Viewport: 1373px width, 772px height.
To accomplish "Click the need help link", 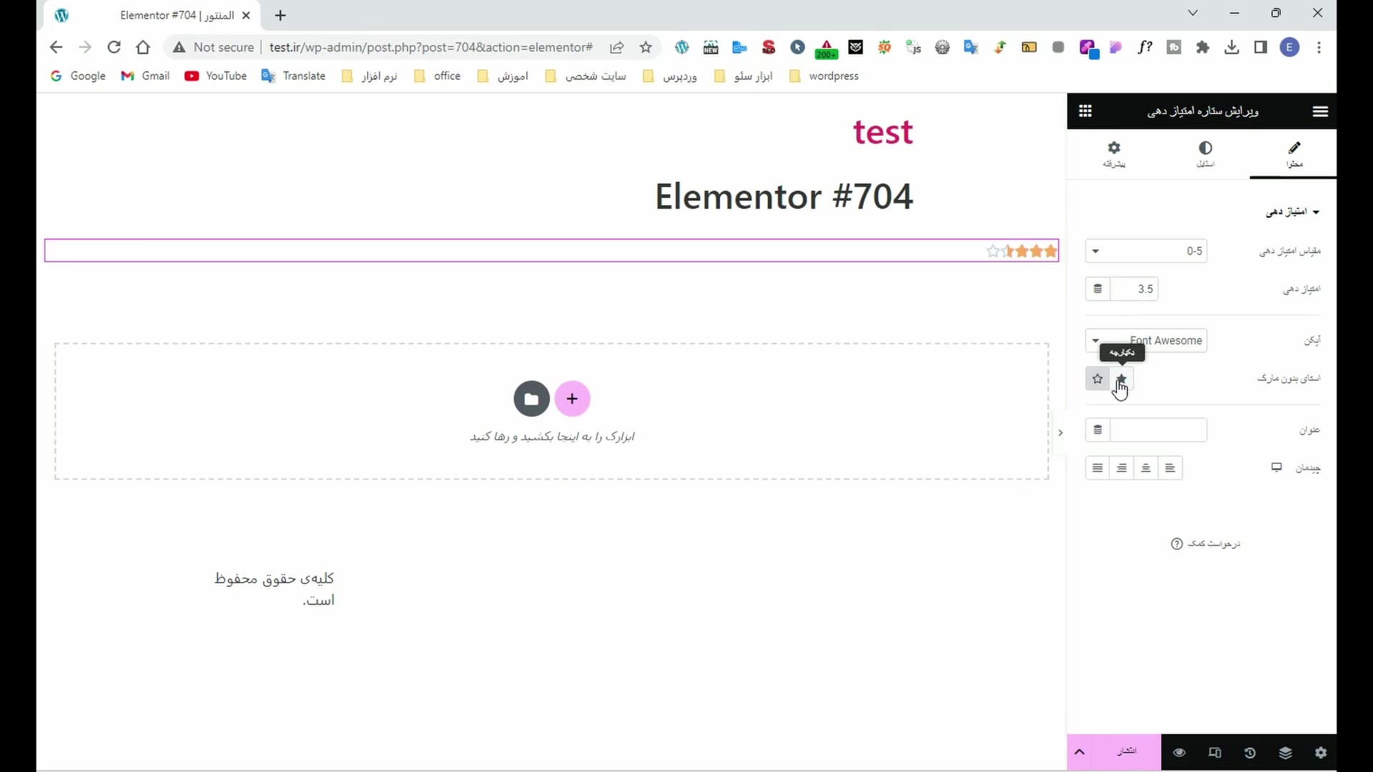I will (x=1206, y=544).
